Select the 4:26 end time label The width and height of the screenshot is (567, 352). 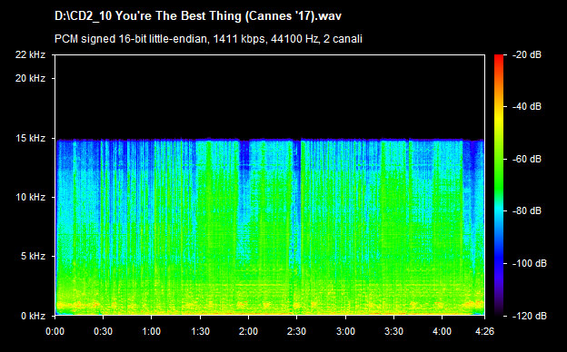pos(484,331)
